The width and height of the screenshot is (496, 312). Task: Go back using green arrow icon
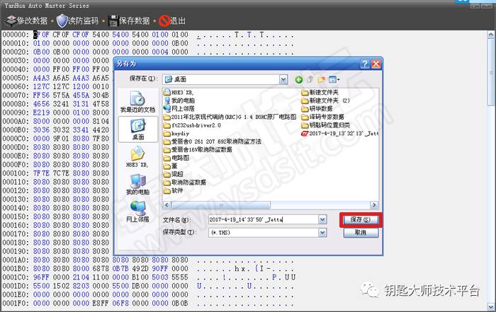pyautogui.click(x=298, y=79)
